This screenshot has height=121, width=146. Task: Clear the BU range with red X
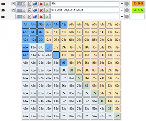pyautogui.click(x=41, y=4)
